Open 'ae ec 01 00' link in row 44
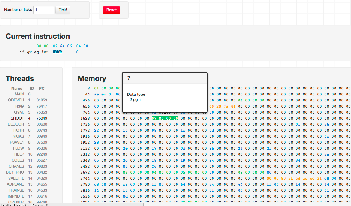The width and height of the screenshot is (351, 206). 107,94
